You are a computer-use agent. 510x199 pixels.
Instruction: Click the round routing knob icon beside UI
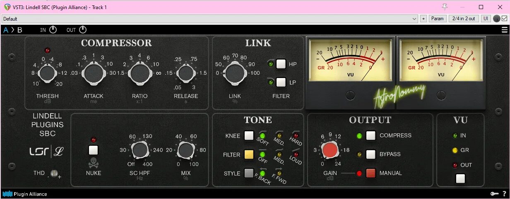496,19
